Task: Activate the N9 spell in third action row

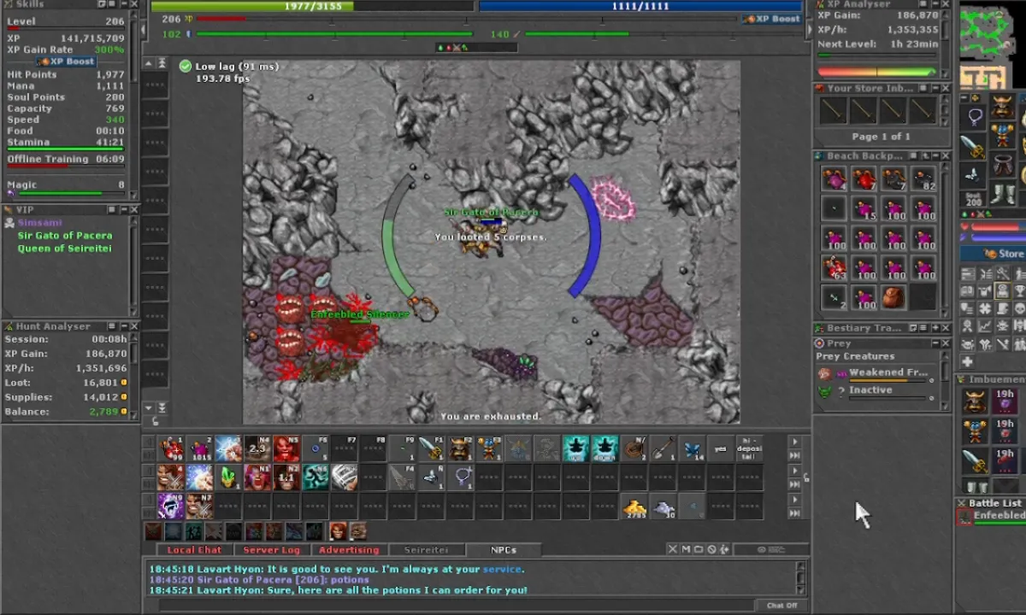Action: pyautogui.click(x=173, y=507)
